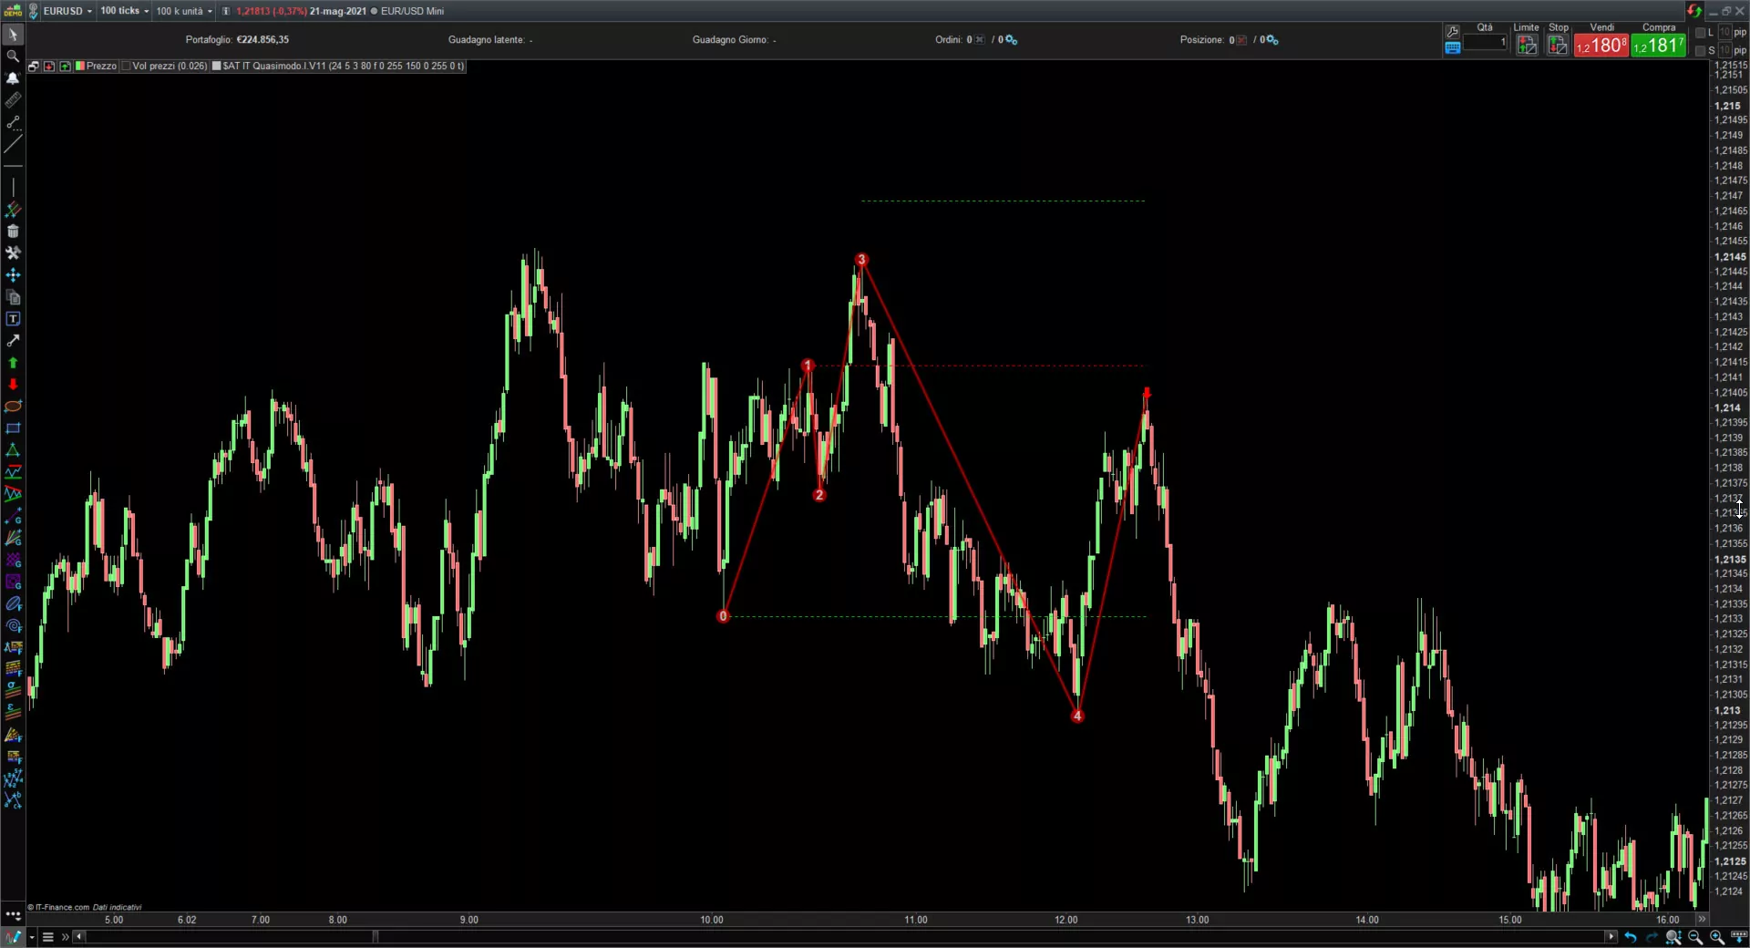The height and width of the screenshot is (948, 1750).
Task: Choose the red down-arrow drawing tool
Action: click(x=13, y=385)
